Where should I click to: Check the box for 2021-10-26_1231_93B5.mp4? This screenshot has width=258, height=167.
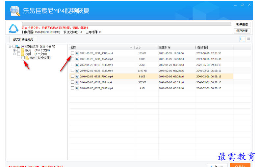click(x=72, y=53)
